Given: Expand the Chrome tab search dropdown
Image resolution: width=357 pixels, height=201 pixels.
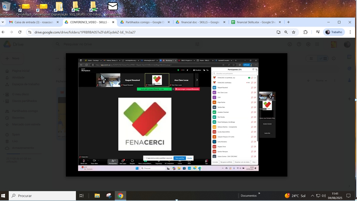Looking at the screenshot, I should [x=3, y=22].
